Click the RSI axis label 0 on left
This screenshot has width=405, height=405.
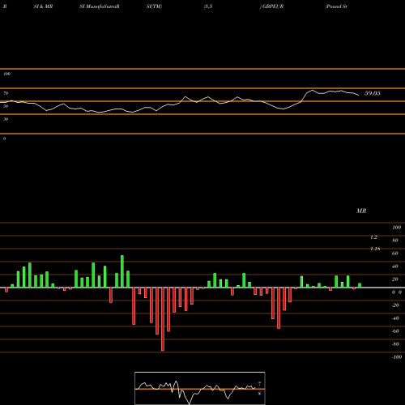[4, 139]
